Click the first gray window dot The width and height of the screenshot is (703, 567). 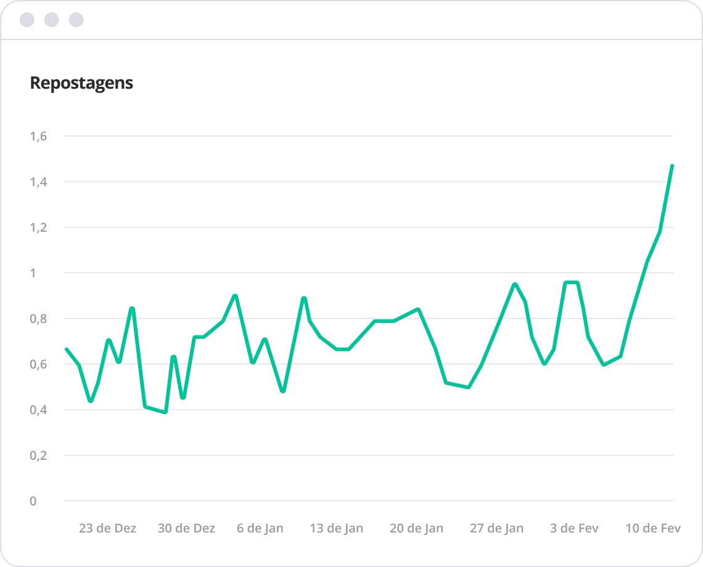[27, 20]
